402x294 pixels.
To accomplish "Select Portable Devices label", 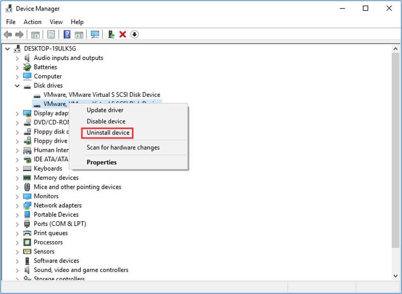I will pyautogui.click(x=56, y=215).
